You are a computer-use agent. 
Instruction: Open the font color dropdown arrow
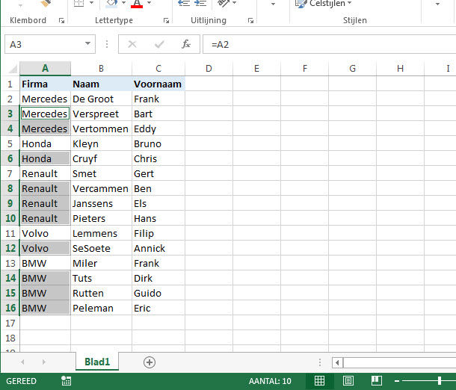[150, 3]
